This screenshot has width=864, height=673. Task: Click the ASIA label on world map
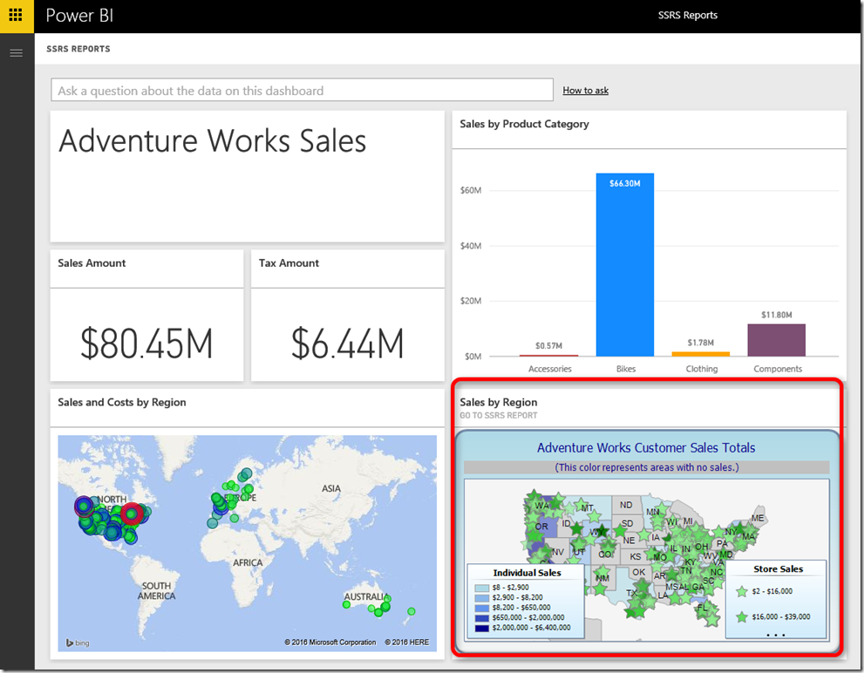click(x=331, y=488)
